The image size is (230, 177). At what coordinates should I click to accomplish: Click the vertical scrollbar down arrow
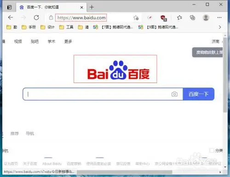pos(225,167)
